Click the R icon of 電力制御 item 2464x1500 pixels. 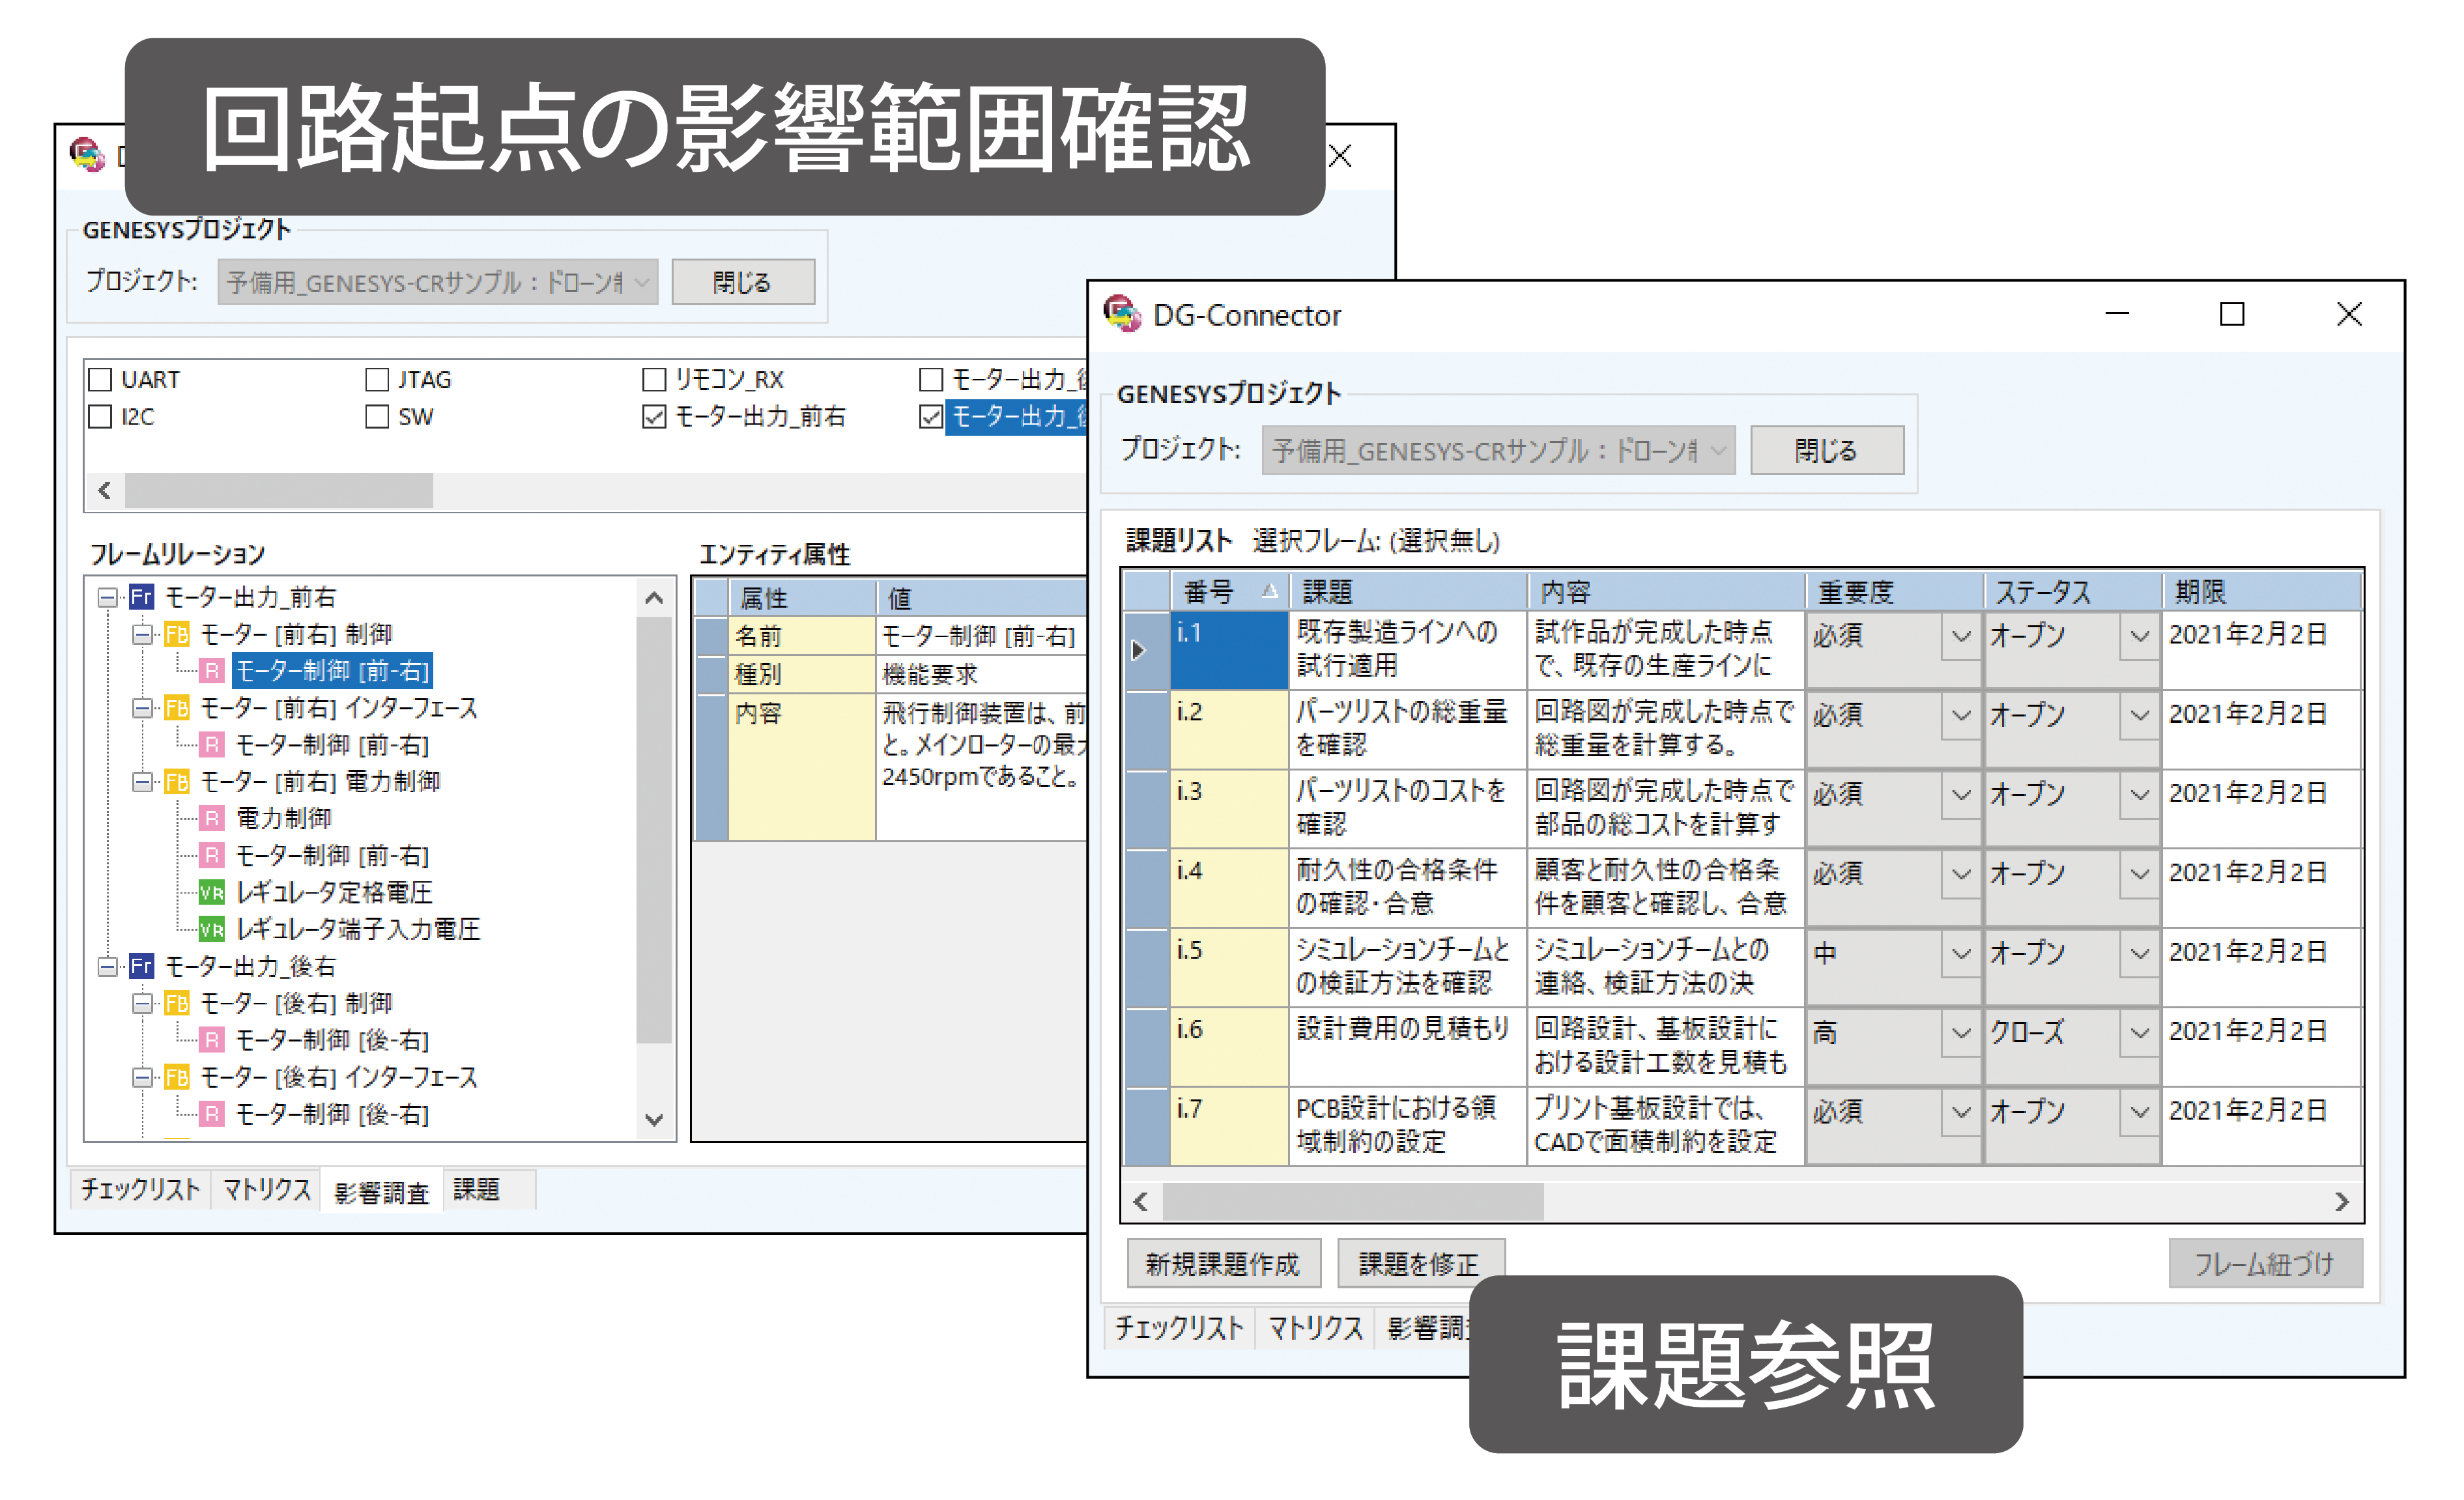(211, 818)
